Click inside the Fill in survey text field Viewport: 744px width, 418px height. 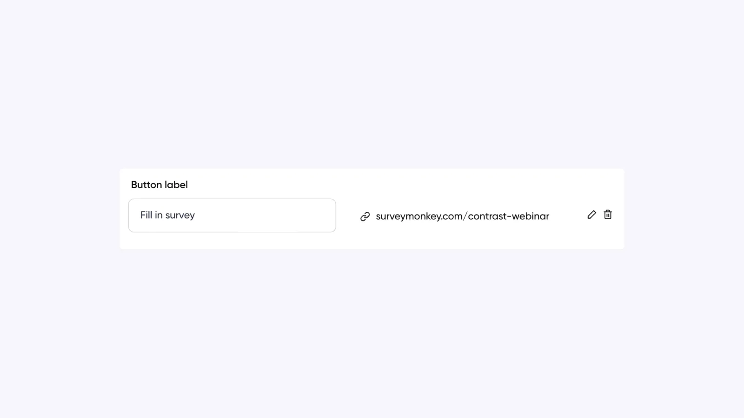point(232,215)
